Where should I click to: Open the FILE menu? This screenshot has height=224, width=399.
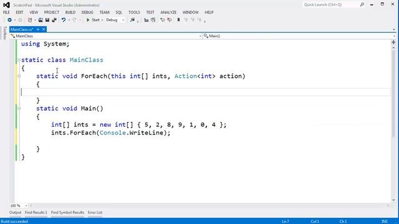pyautogui.click(x=6, y=12)
